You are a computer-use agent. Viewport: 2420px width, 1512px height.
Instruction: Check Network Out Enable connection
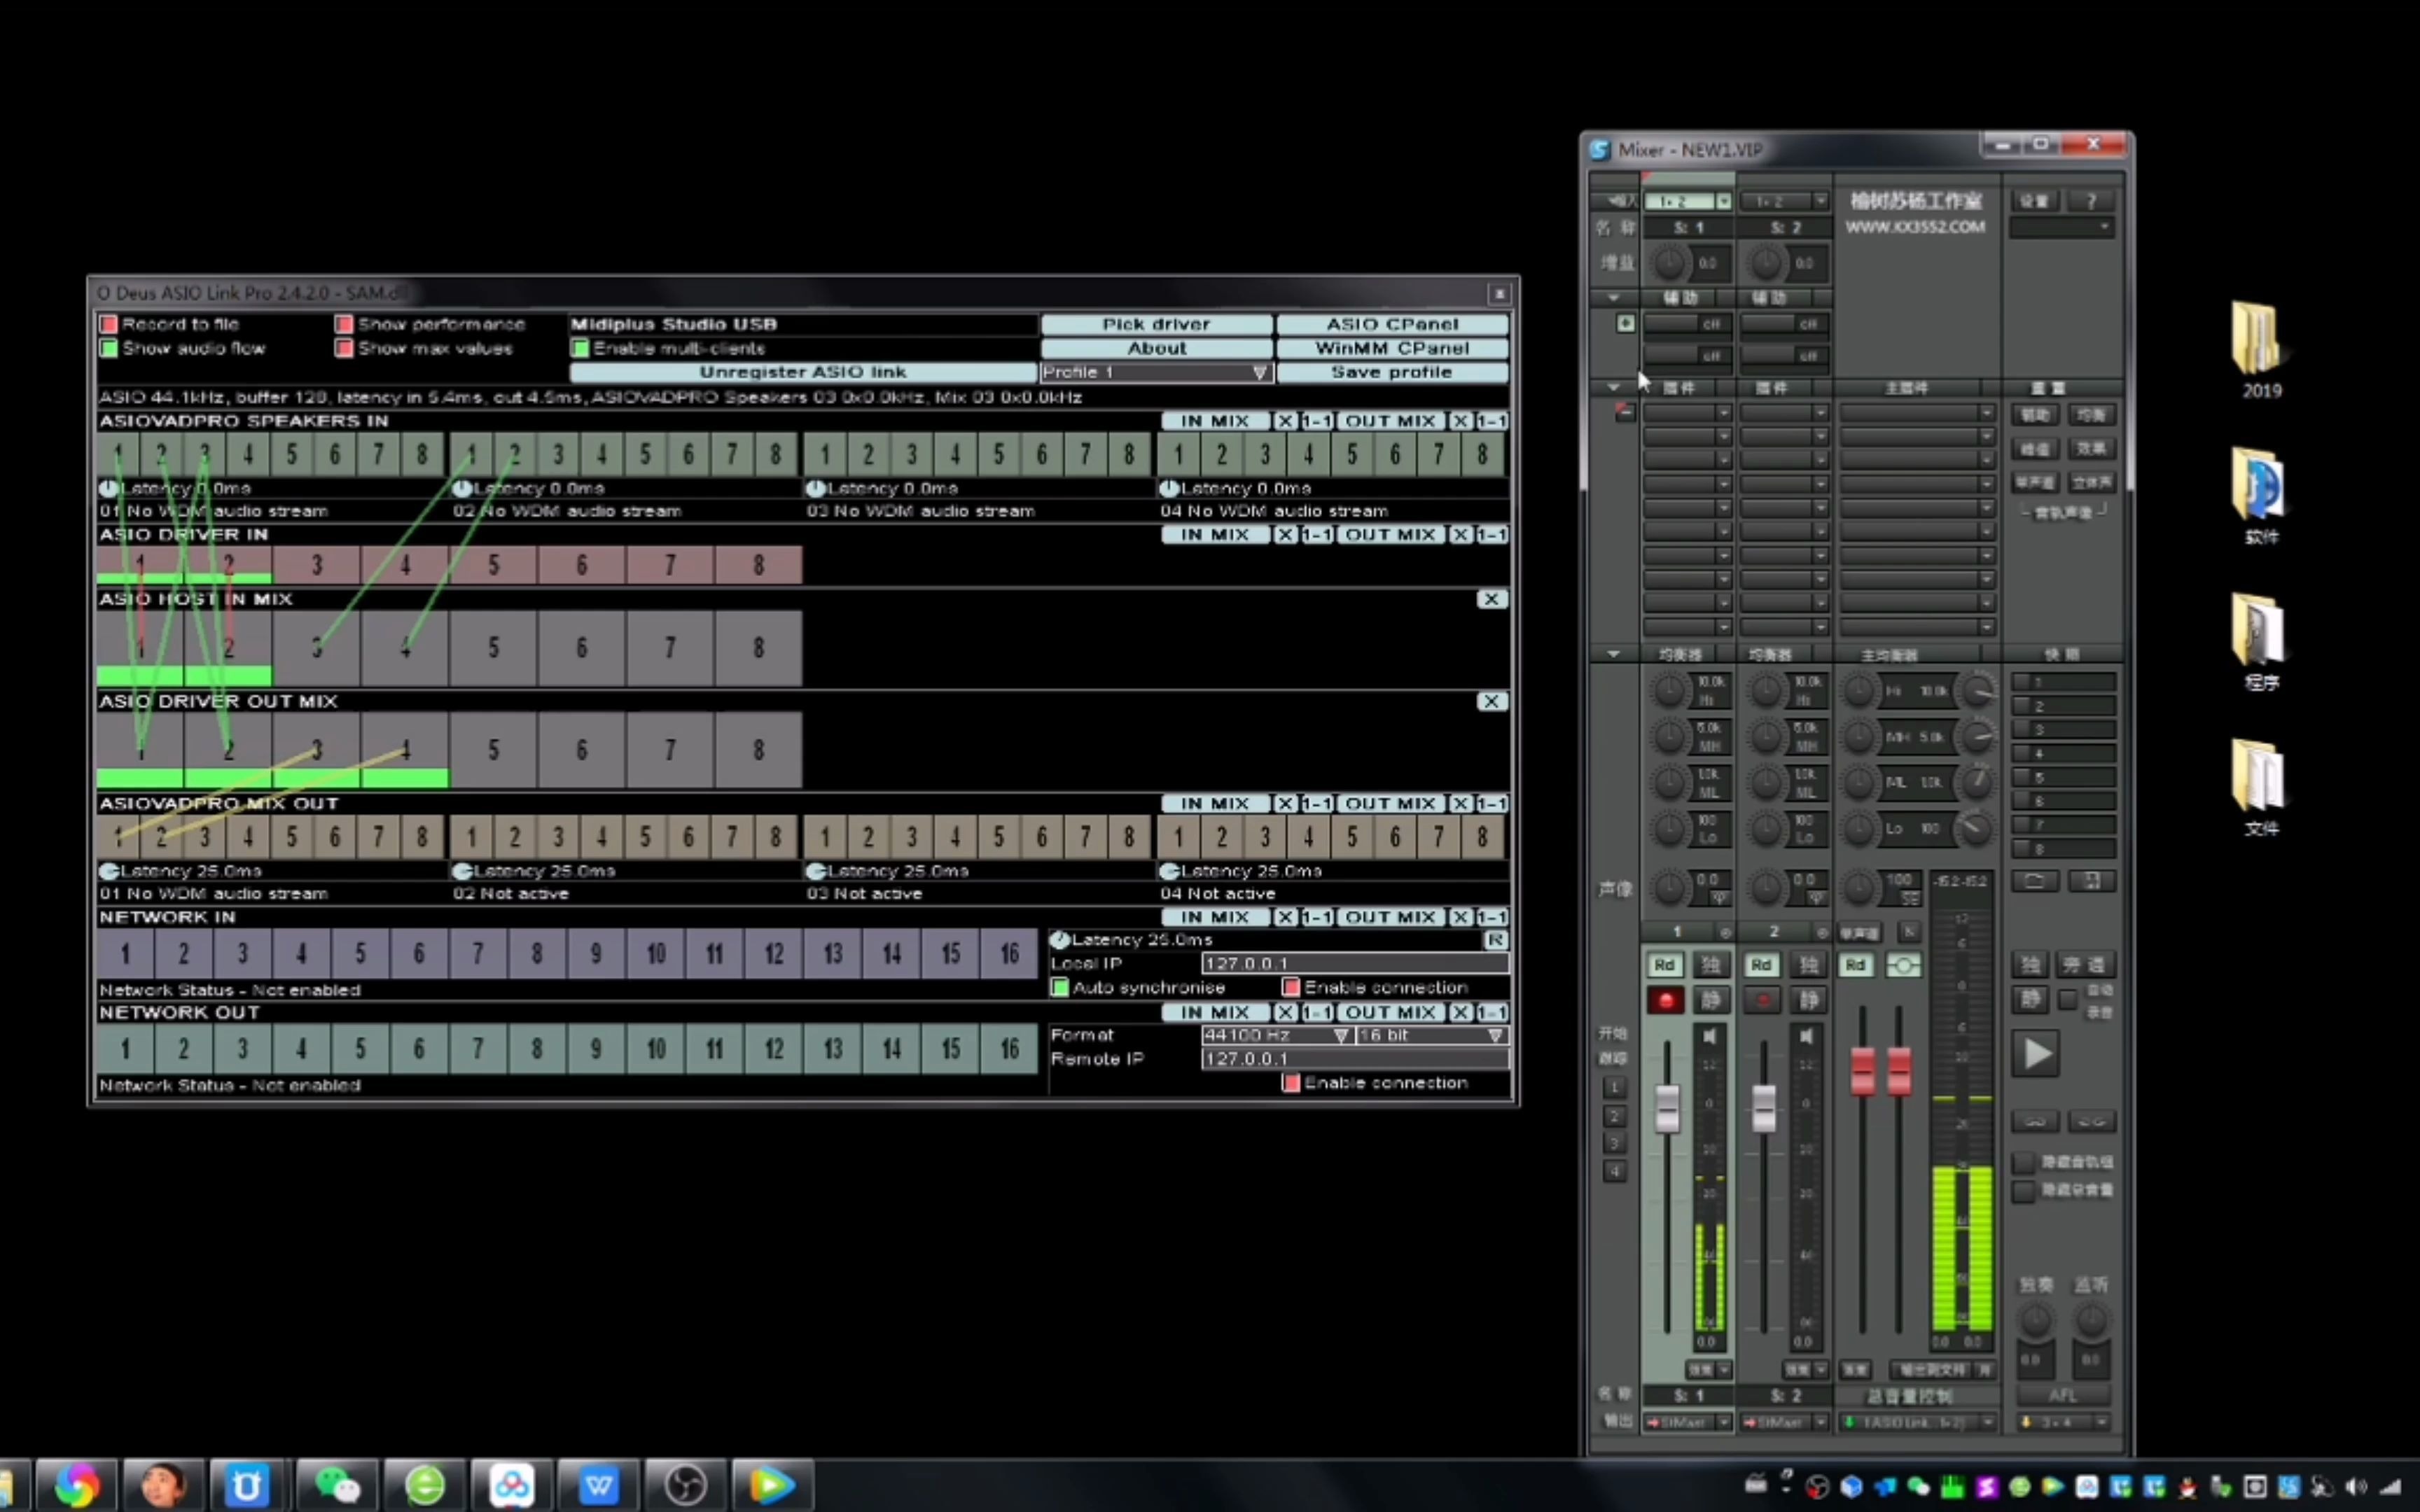click(x=1291, y=1083)
